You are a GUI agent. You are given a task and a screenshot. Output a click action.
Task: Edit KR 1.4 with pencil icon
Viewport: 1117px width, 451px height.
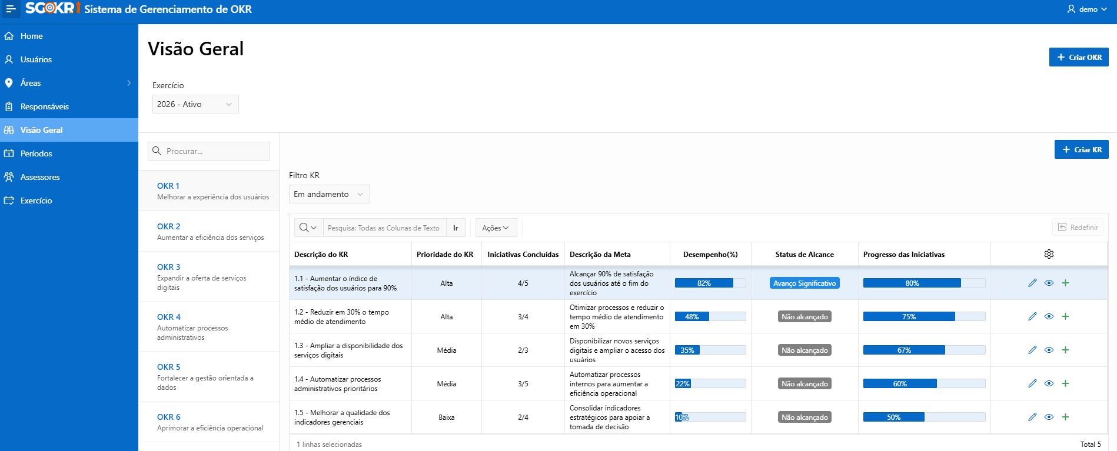pyautogui.click(x=1032, y=383)
